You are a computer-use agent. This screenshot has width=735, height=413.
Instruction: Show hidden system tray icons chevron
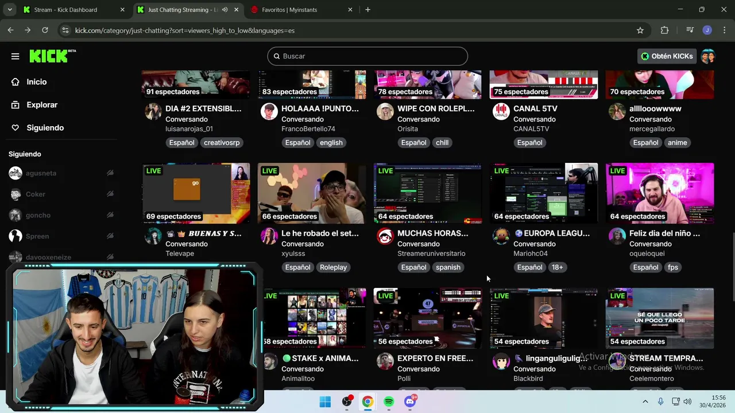coord(645,402)
